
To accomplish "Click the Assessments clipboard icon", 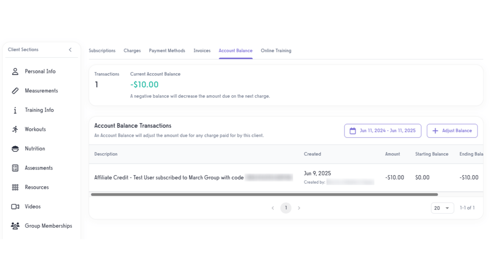I will [x=15, y=168].
